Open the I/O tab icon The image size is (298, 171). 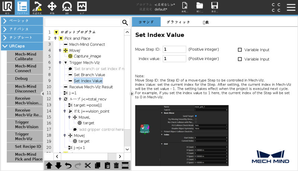pos(67,7)
